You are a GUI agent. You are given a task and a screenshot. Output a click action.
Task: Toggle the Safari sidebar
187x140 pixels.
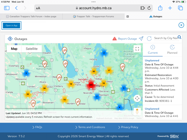[x=7, y=8]
